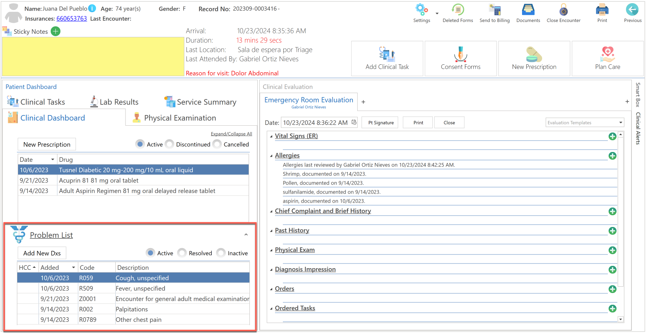The width and height of the screenshot is (646, 333).
Task: Click New Prescription button in dashboard
Action: pyautogui.click(x=47, y=145)
